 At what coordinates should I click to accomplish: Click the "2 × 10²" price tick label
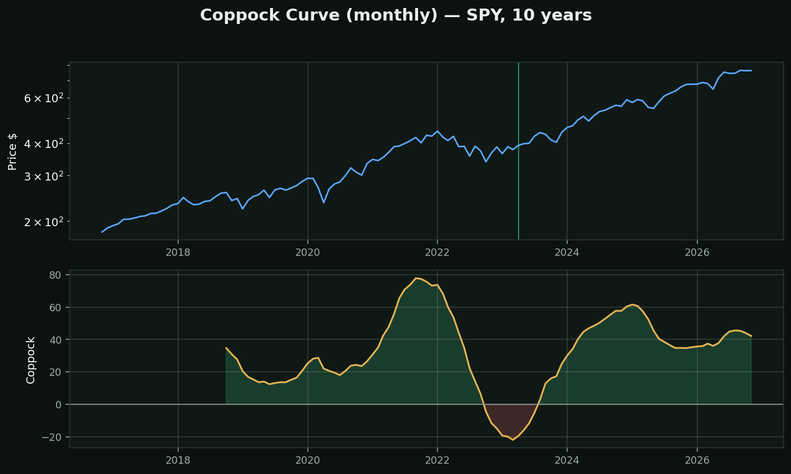point(43,221)
